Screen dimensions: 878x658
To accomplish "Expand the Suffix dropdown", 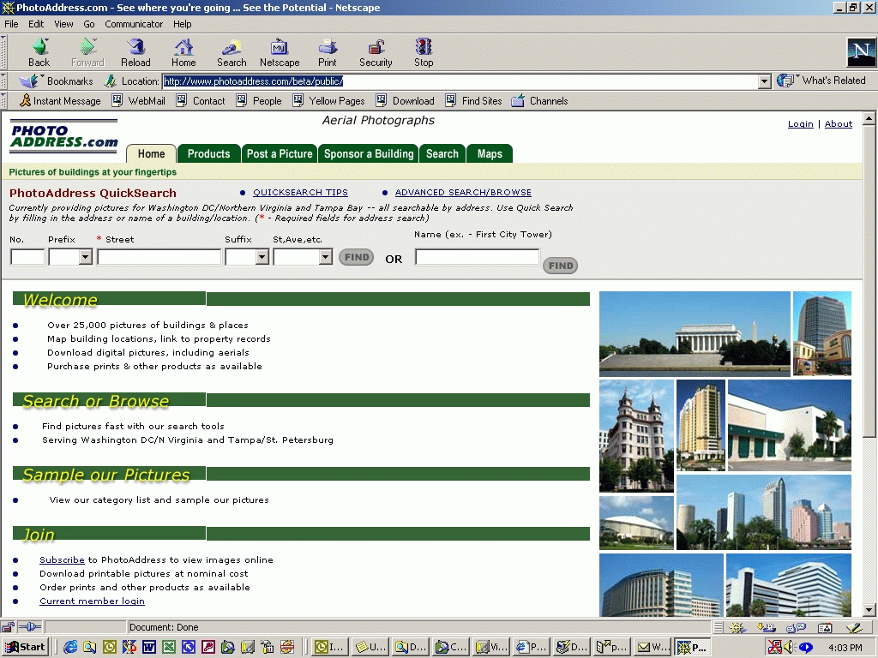I will pyautogui.click(x=262, y=257).
